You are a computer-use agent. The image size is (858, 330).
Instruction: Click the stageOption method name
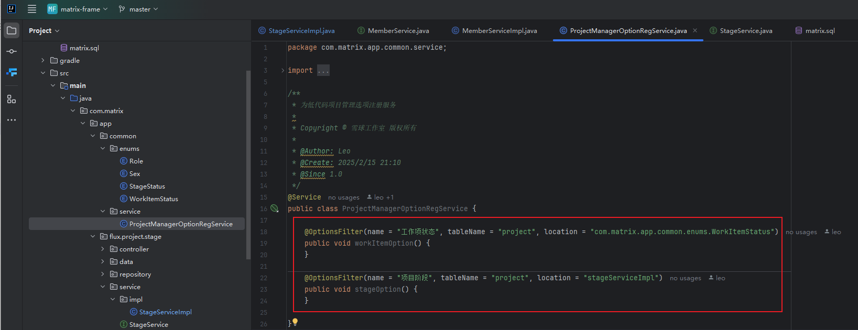(x=378, y=289)
